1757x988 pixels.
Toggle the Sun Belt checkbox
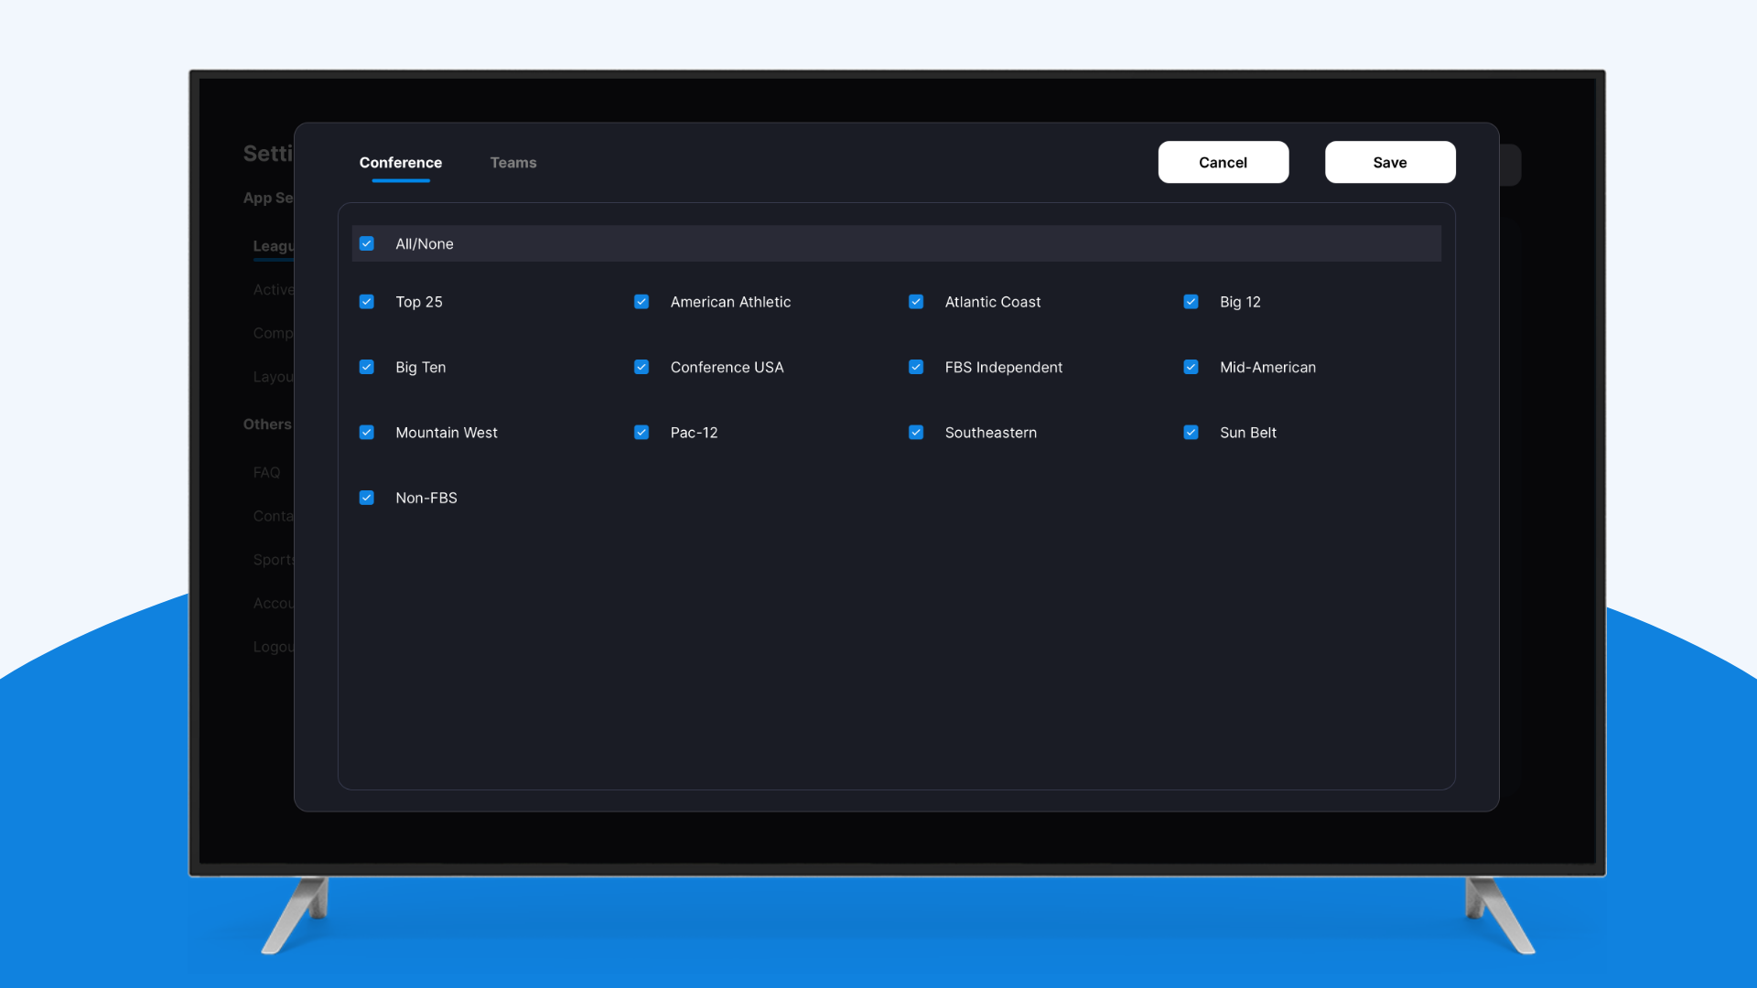pyautogui.click(x=1191, y=433)
